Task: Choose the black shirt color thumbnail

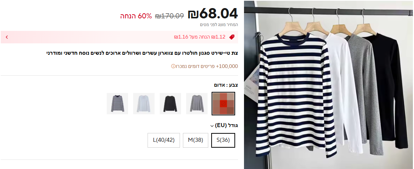Action: 170,104
